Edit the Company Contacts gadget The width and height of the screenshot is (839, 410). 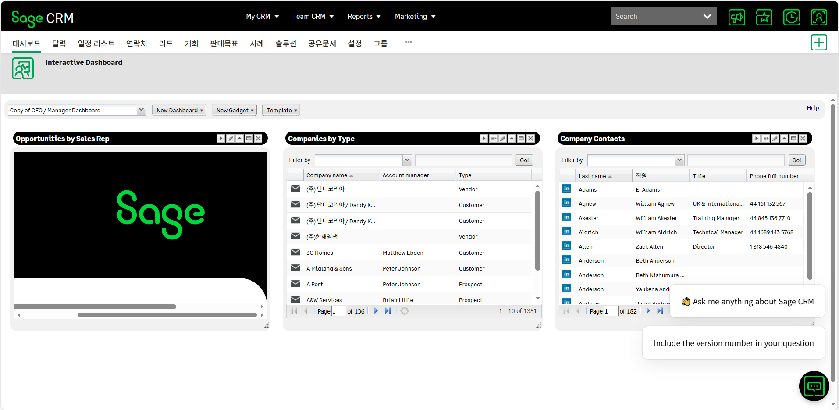[x=775, y=139]
